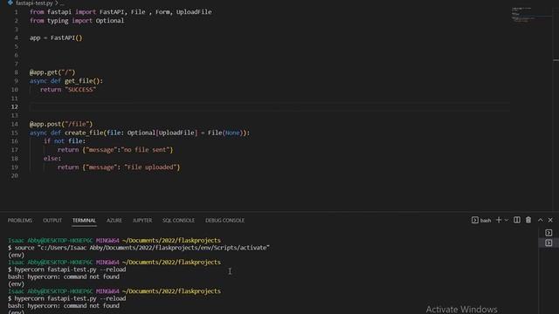
Task: Click the source activate command line
Action: [139, 248]
